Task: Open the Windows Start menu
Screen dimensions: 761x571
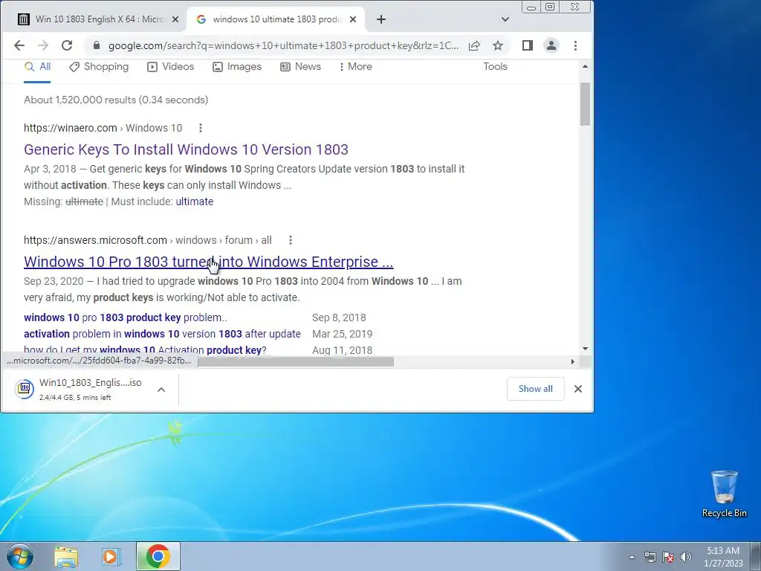Action: [19, 556]
